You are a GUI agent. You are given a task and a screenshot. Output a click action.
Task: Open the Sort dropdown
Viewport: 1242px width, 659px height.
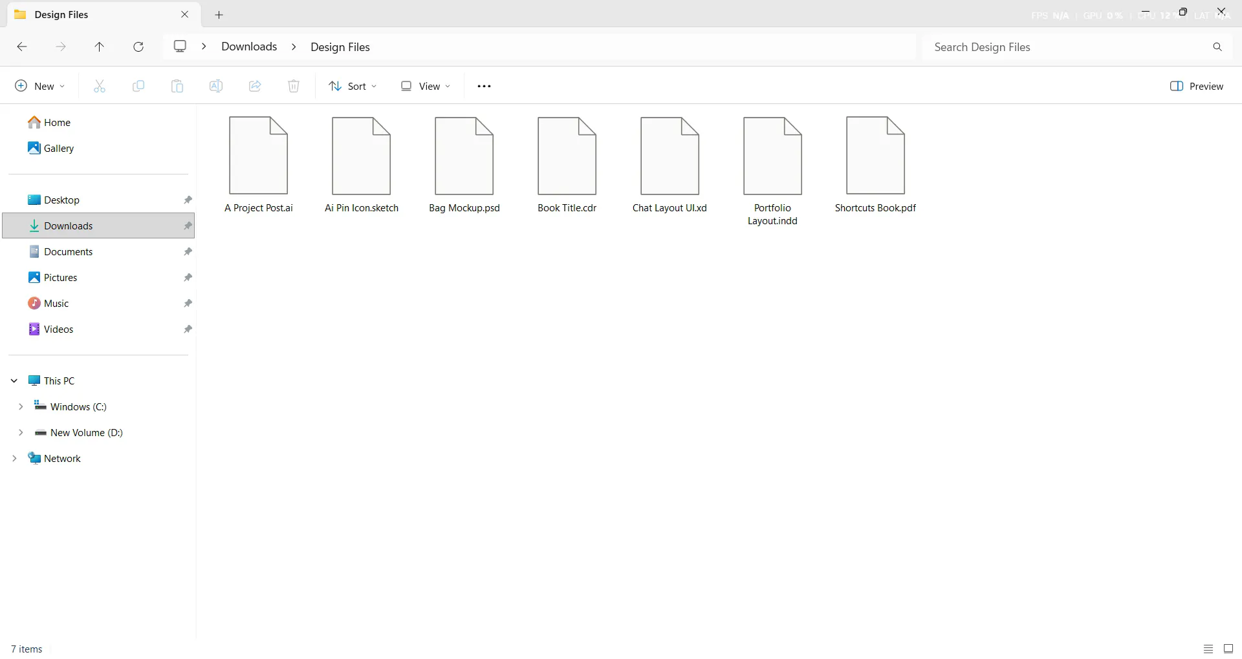point(353,86)
